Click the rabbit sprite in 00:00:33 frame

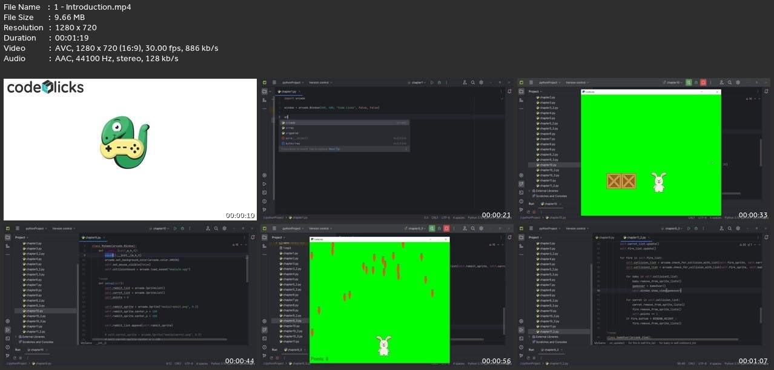click(x=658, y=182)
